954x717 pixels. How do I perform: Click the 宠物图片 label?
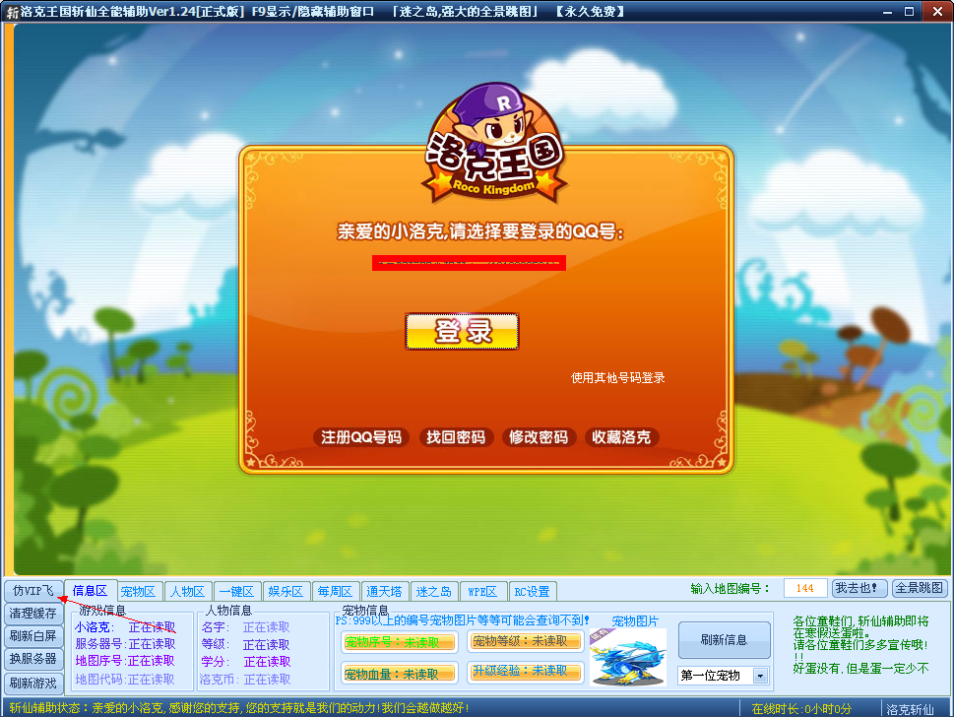pos(635,620)
